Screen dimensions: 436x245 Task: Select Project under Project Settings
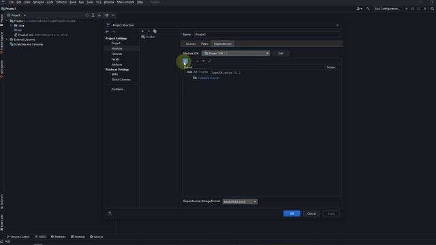pos(116,44)
